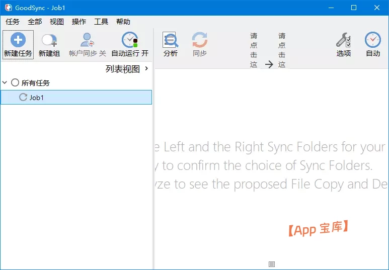Collapse the 所有任务 tree chevron
Screen dimensions: 389x270
click(5, 82)
